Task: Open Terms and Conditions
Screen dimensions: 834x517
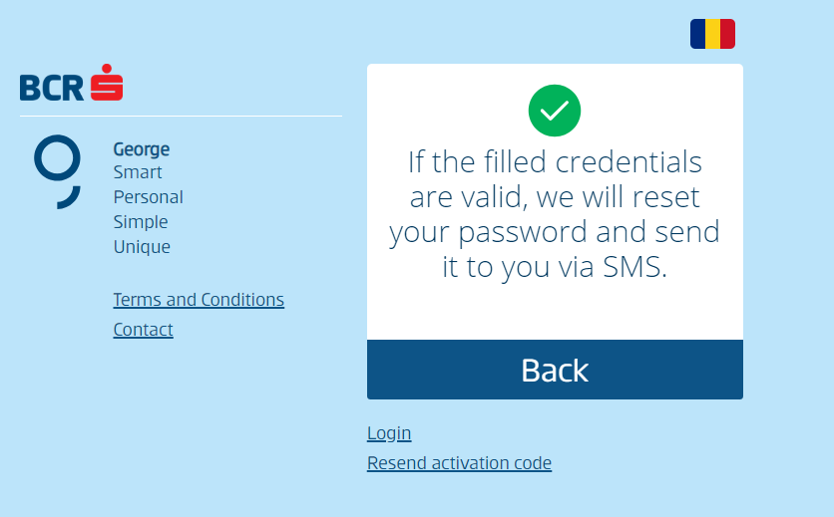Action: pyautogui.click(x=199, y=300)
